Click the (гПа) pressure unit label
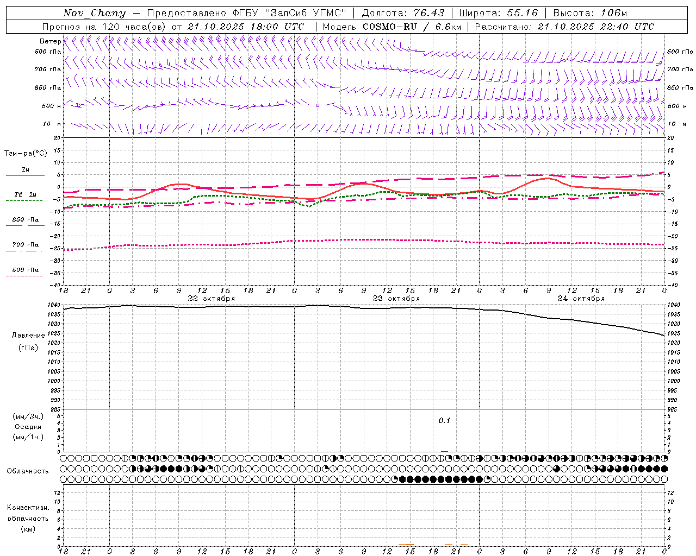Screen dimensions: 696x556 (28, 347)
